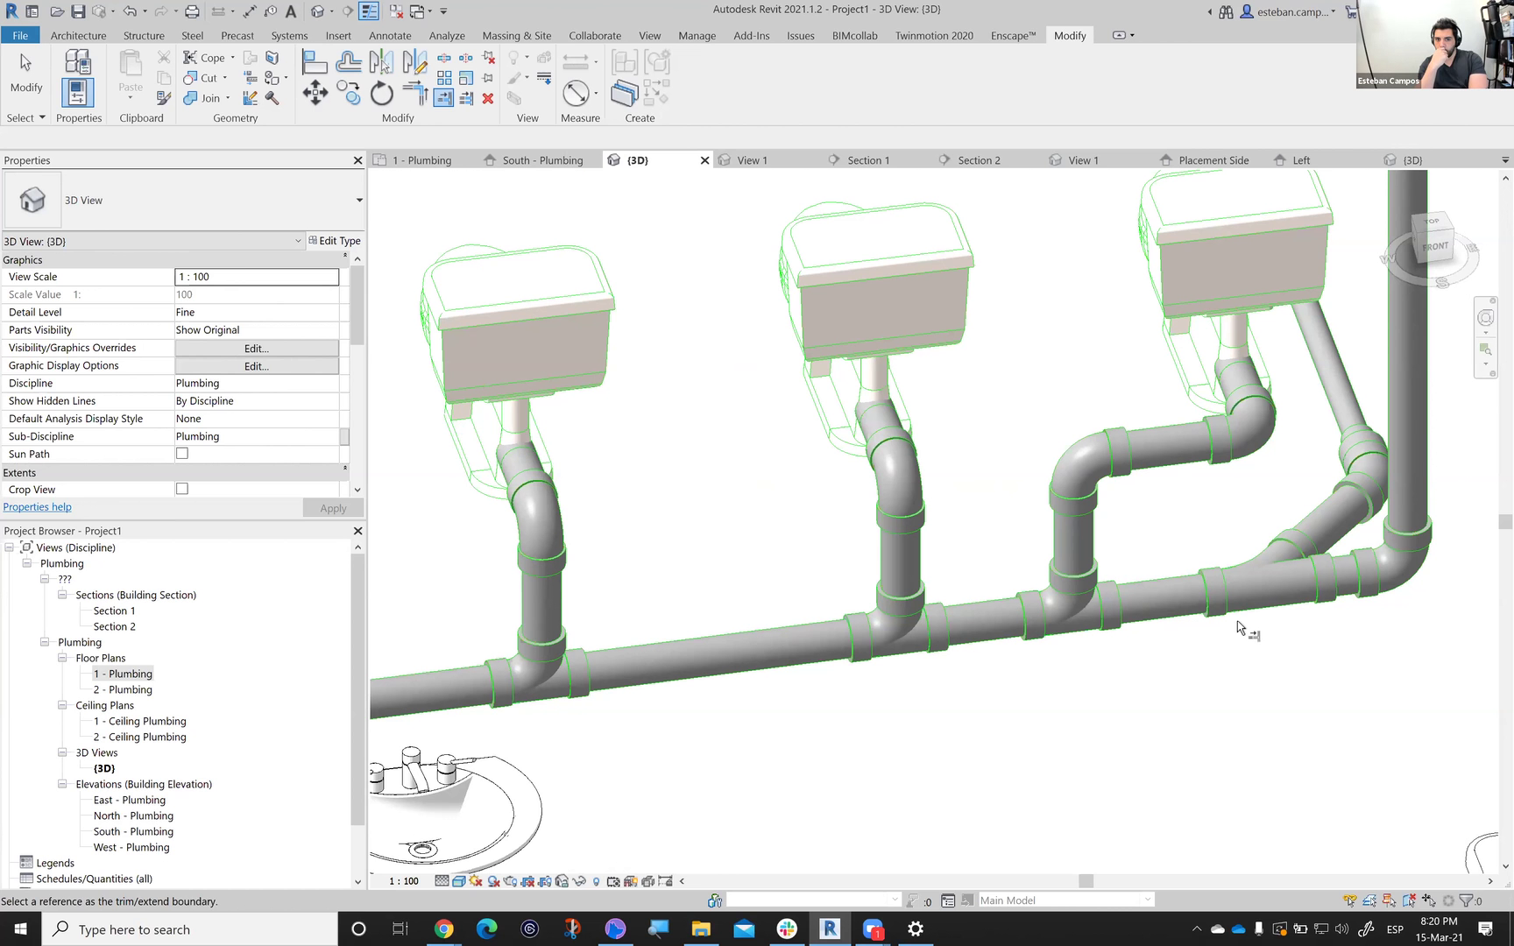This screenshot has width=1514, height=946.
Task: Click the Windows Settings gear in taskbar
Action: point(916,929)
